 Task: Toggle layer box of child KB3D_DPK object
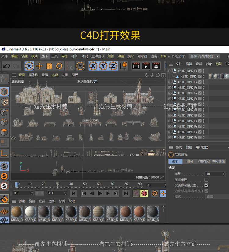200,76
